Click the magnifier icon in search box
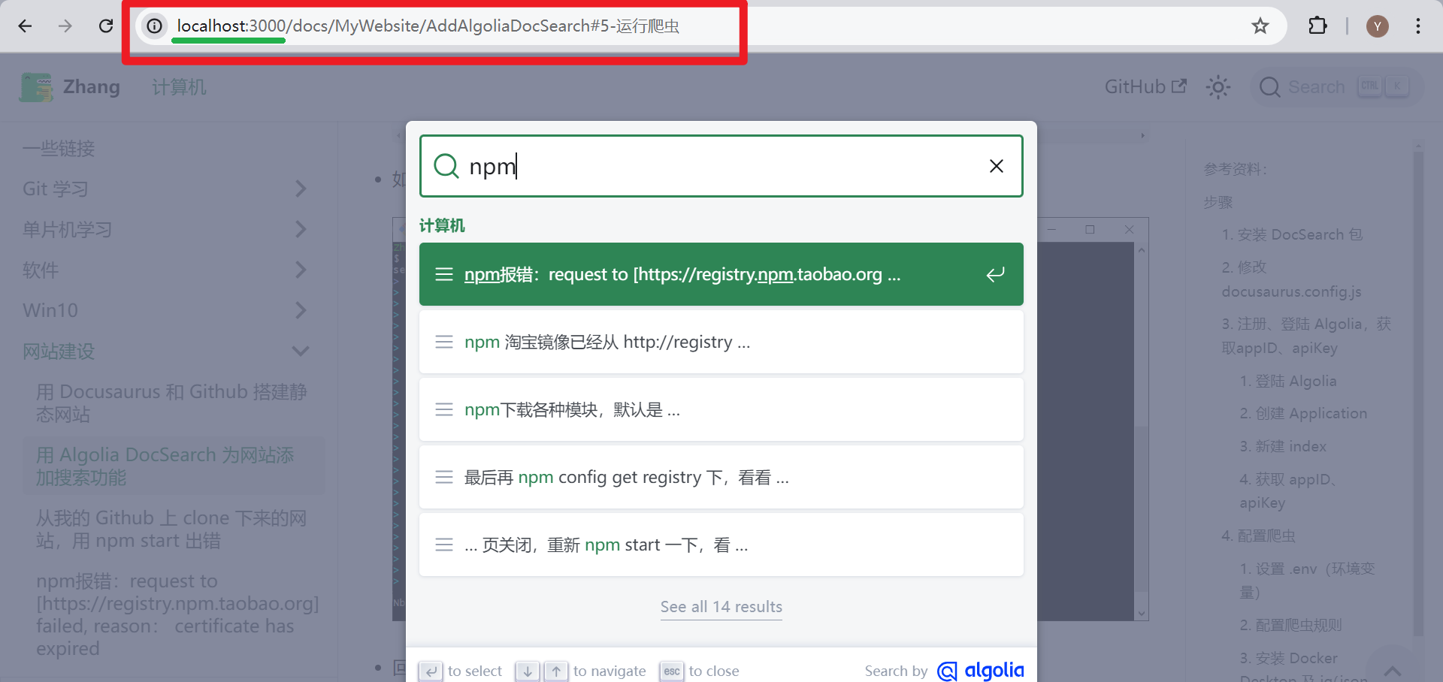This screenshot has height=682, width=1443. 446,166
